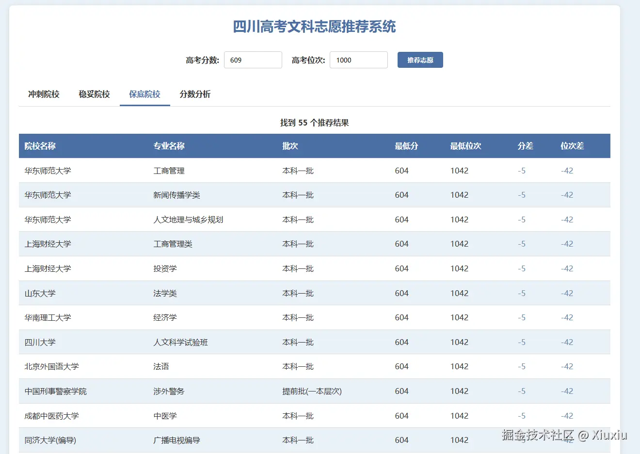This screenshot has height=454, width=640.
Task: Click the major cell 工商管理类
Action: (x=173, y=244)
